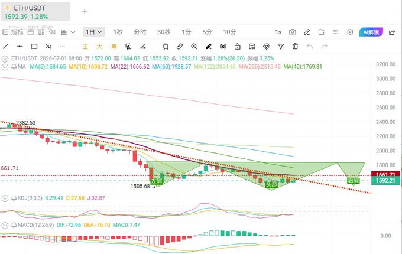The width and height of the screenshot is (402, 254).
Task: Click the 1s refresh rate button
Action: coord(278,32)
